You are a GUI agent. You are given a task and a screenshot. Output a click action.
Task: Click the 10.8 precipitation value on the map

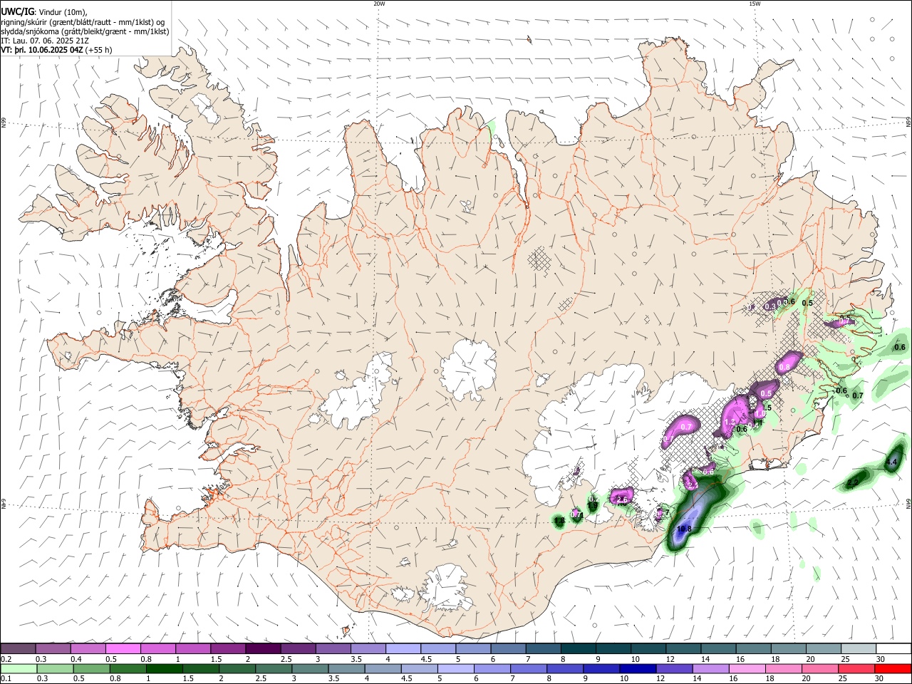(684, 529)
